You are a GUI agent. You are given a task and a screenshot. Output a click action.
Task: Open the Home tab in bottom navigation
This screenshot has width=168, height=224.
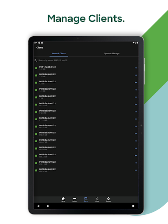[63, 199]
